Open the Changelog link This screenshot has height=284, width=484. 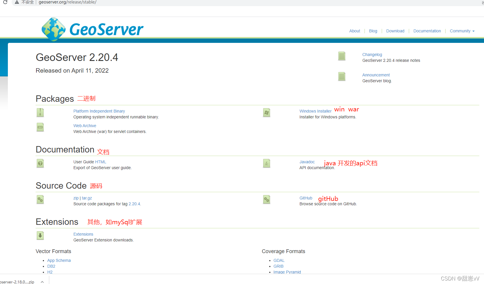[372, 55]
